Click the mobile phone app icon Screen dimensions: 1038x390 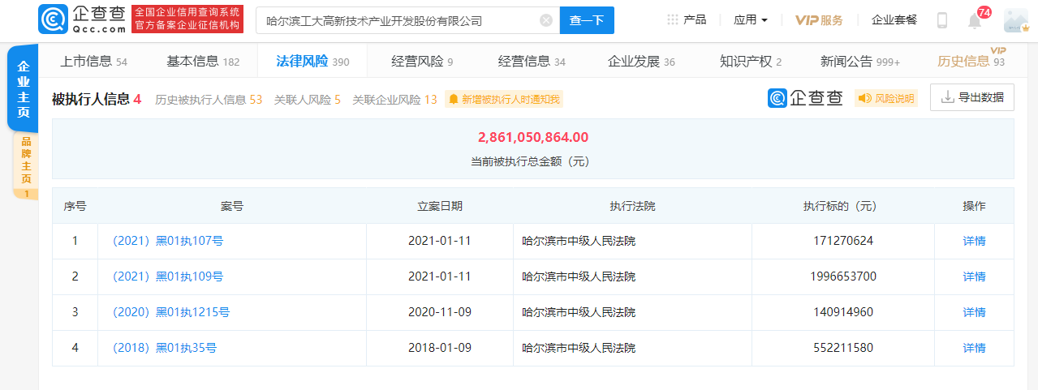[x=941, y=20]
